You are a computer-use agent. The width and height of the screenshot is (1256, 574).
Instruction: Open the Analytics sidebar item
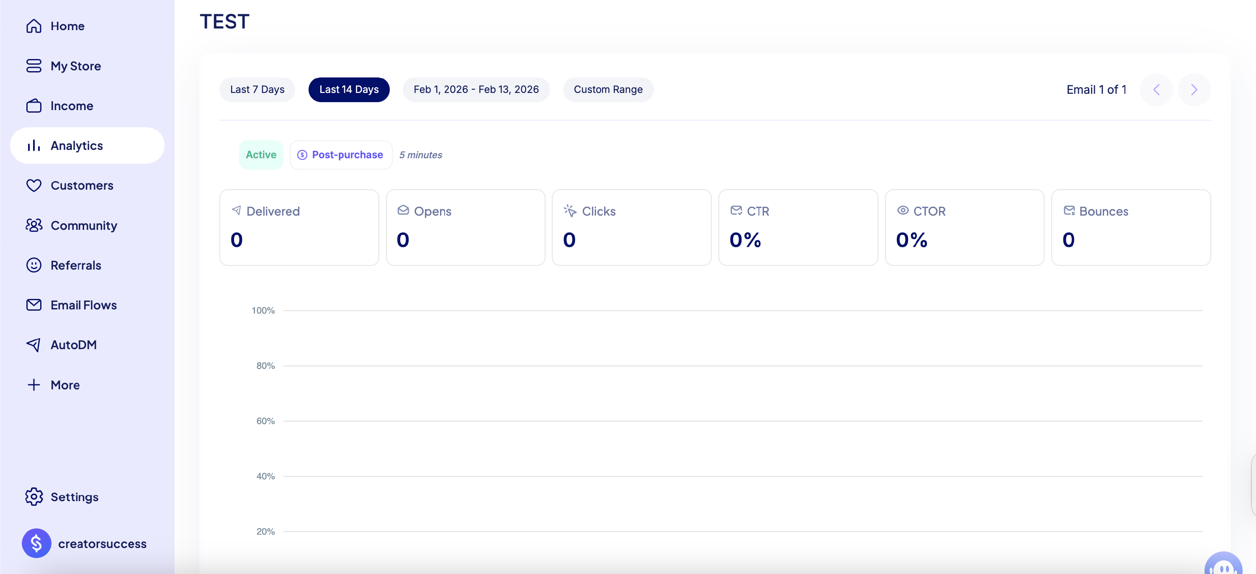(x=77, y=145)
